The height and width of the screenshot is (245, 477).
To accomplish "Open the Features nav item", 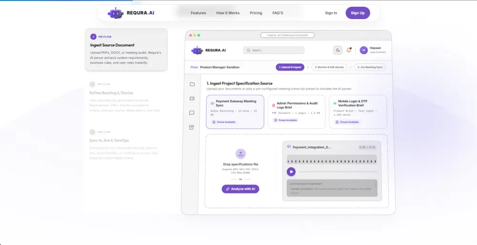I will point(198,13).
